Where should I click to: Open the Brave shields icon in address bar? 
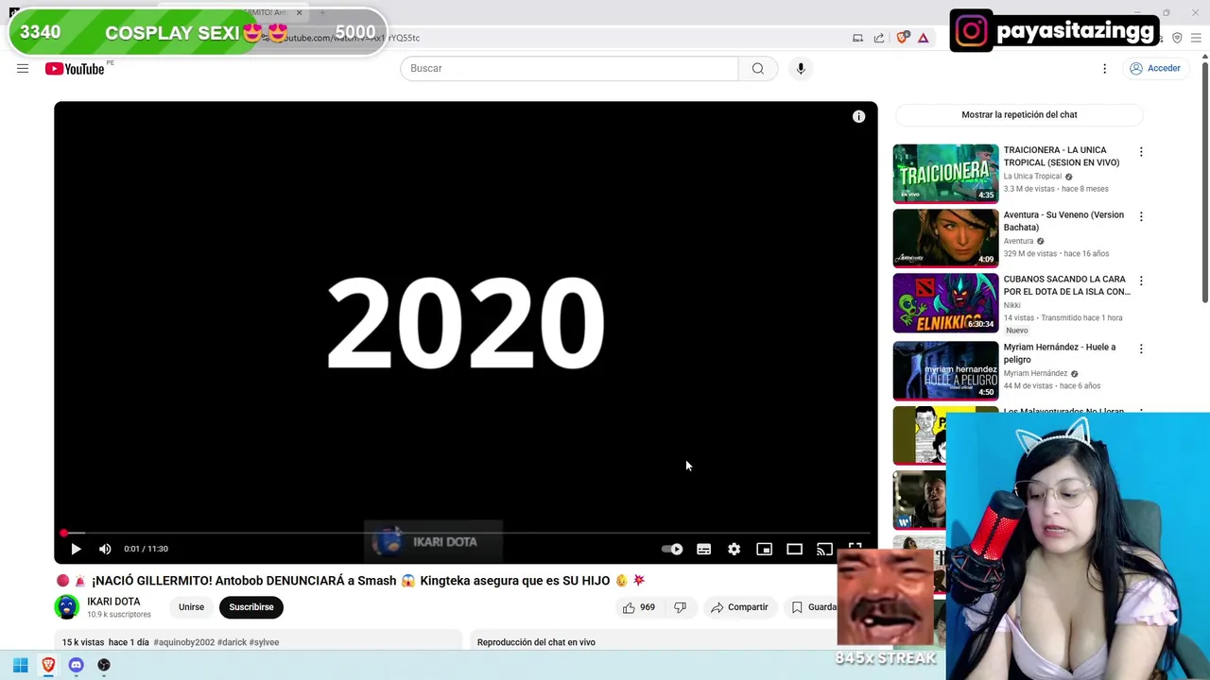903,38
